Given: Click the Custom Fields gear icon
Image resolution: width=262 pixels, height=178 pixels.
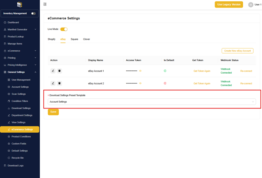Looking at the screenshot, I should tap(9, 144).
